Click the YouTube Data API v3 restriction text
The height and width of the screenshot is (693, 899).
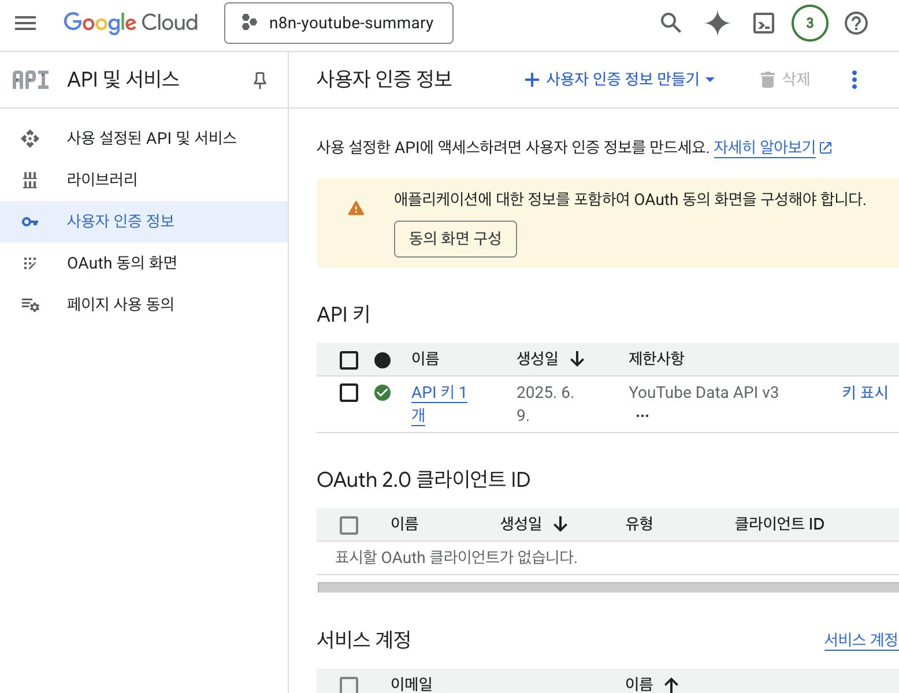pos(703,393)
